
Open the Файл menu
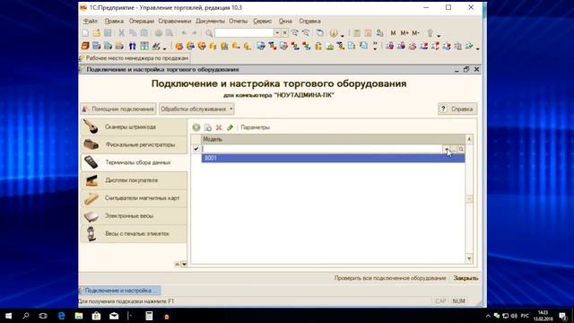tap(91, 22)
